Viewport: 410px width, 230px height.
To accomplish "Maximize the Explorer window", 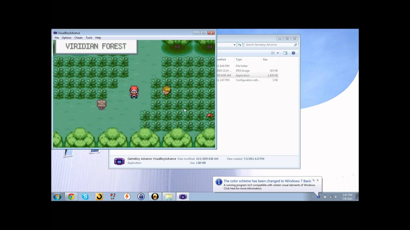I will (287, 39).
